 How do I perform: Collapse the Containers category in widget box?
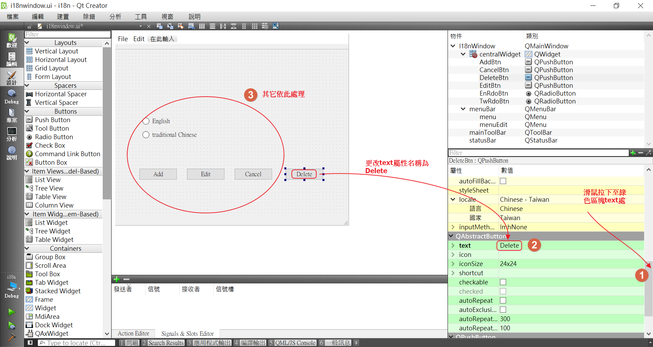coord(27,248)
